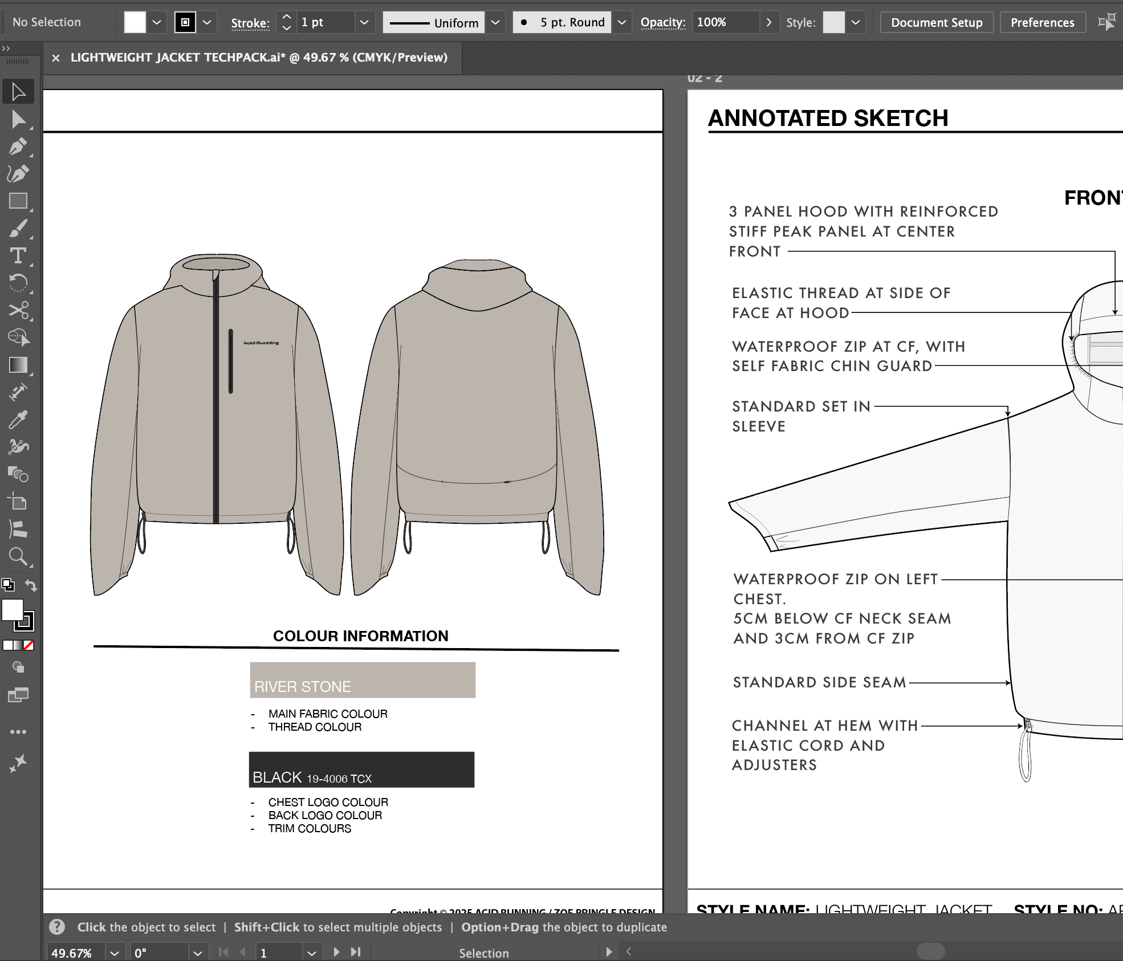The height and width of the screenshot is (961, 1123).
Task: Open the Opacity panel link
Action: click(x=663, y=22)
